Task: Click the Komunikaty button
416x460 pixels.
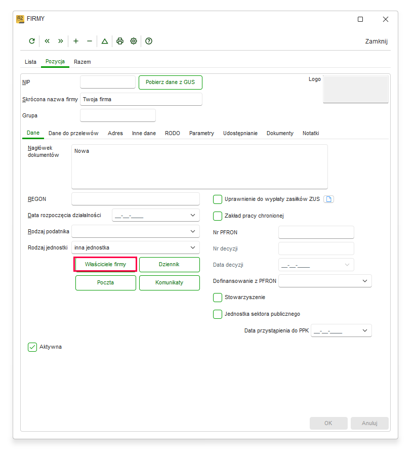Action: click(x=169, y=283)
